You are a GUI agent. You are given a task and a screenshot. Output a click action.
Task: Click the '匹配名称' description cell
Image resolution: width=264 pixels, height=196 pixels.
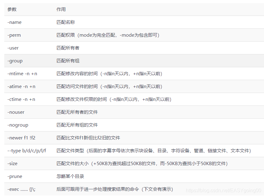pos(66,22)
